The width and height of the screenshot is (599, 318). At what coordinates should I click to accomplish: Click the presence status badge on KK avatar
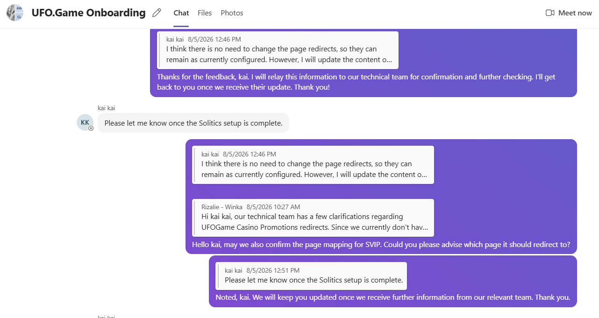tap(91, 128)
